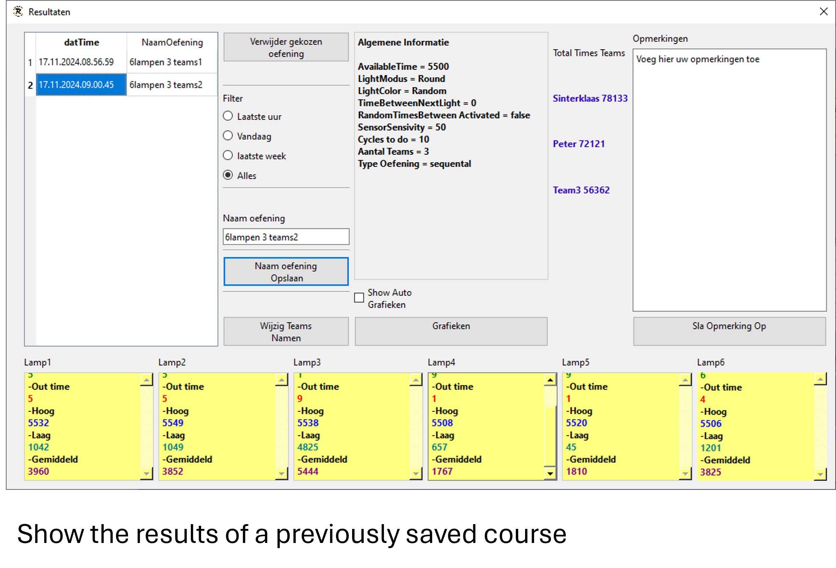Viewport: 836px width, 568px height.
Task: Click Lamp4 list scroll-down arrow
Action: [x=550, y=473]
